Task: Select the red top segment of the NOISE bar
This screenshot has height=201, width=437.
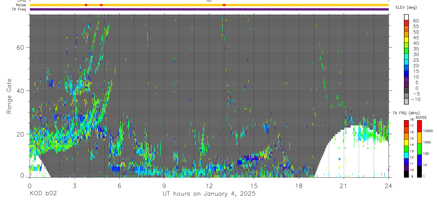Action: 419,126
